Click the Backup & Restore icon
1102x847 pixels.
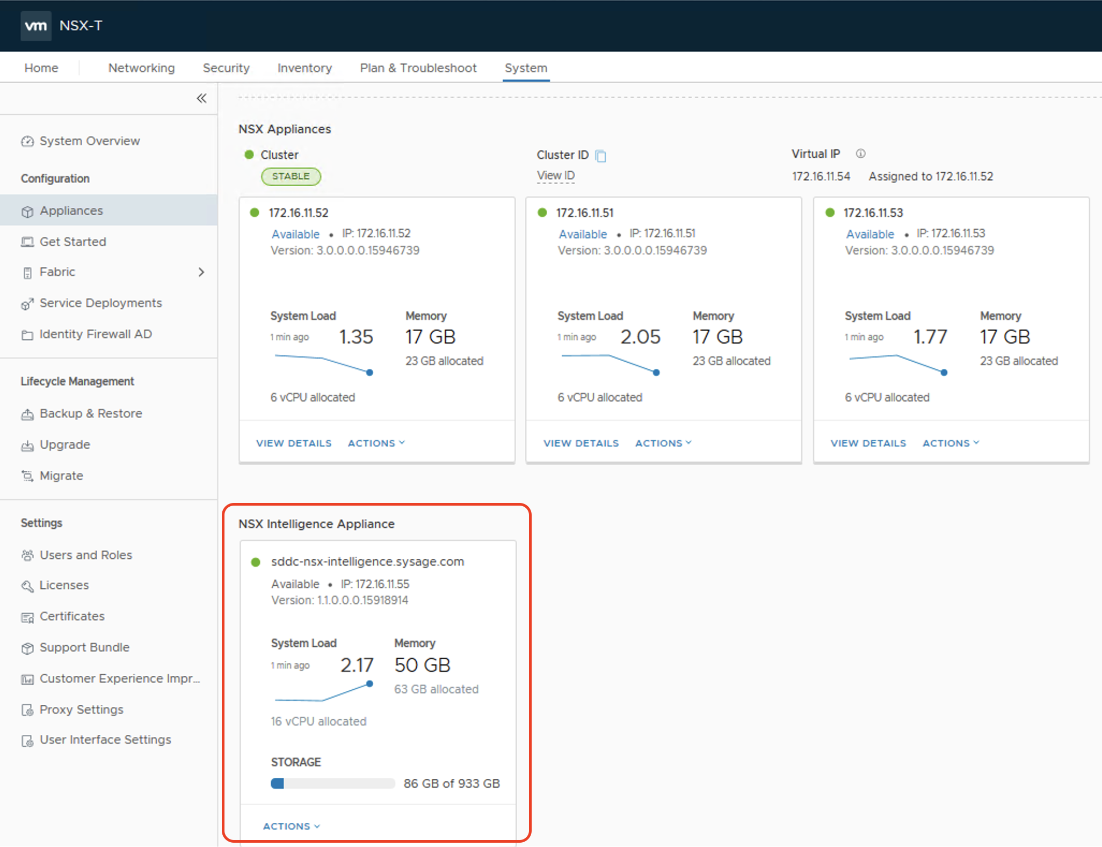[27, 414]
